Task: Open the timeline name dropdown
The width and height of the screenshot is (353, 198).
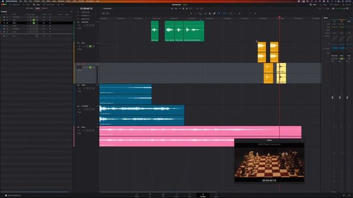Action: (108, 9)
